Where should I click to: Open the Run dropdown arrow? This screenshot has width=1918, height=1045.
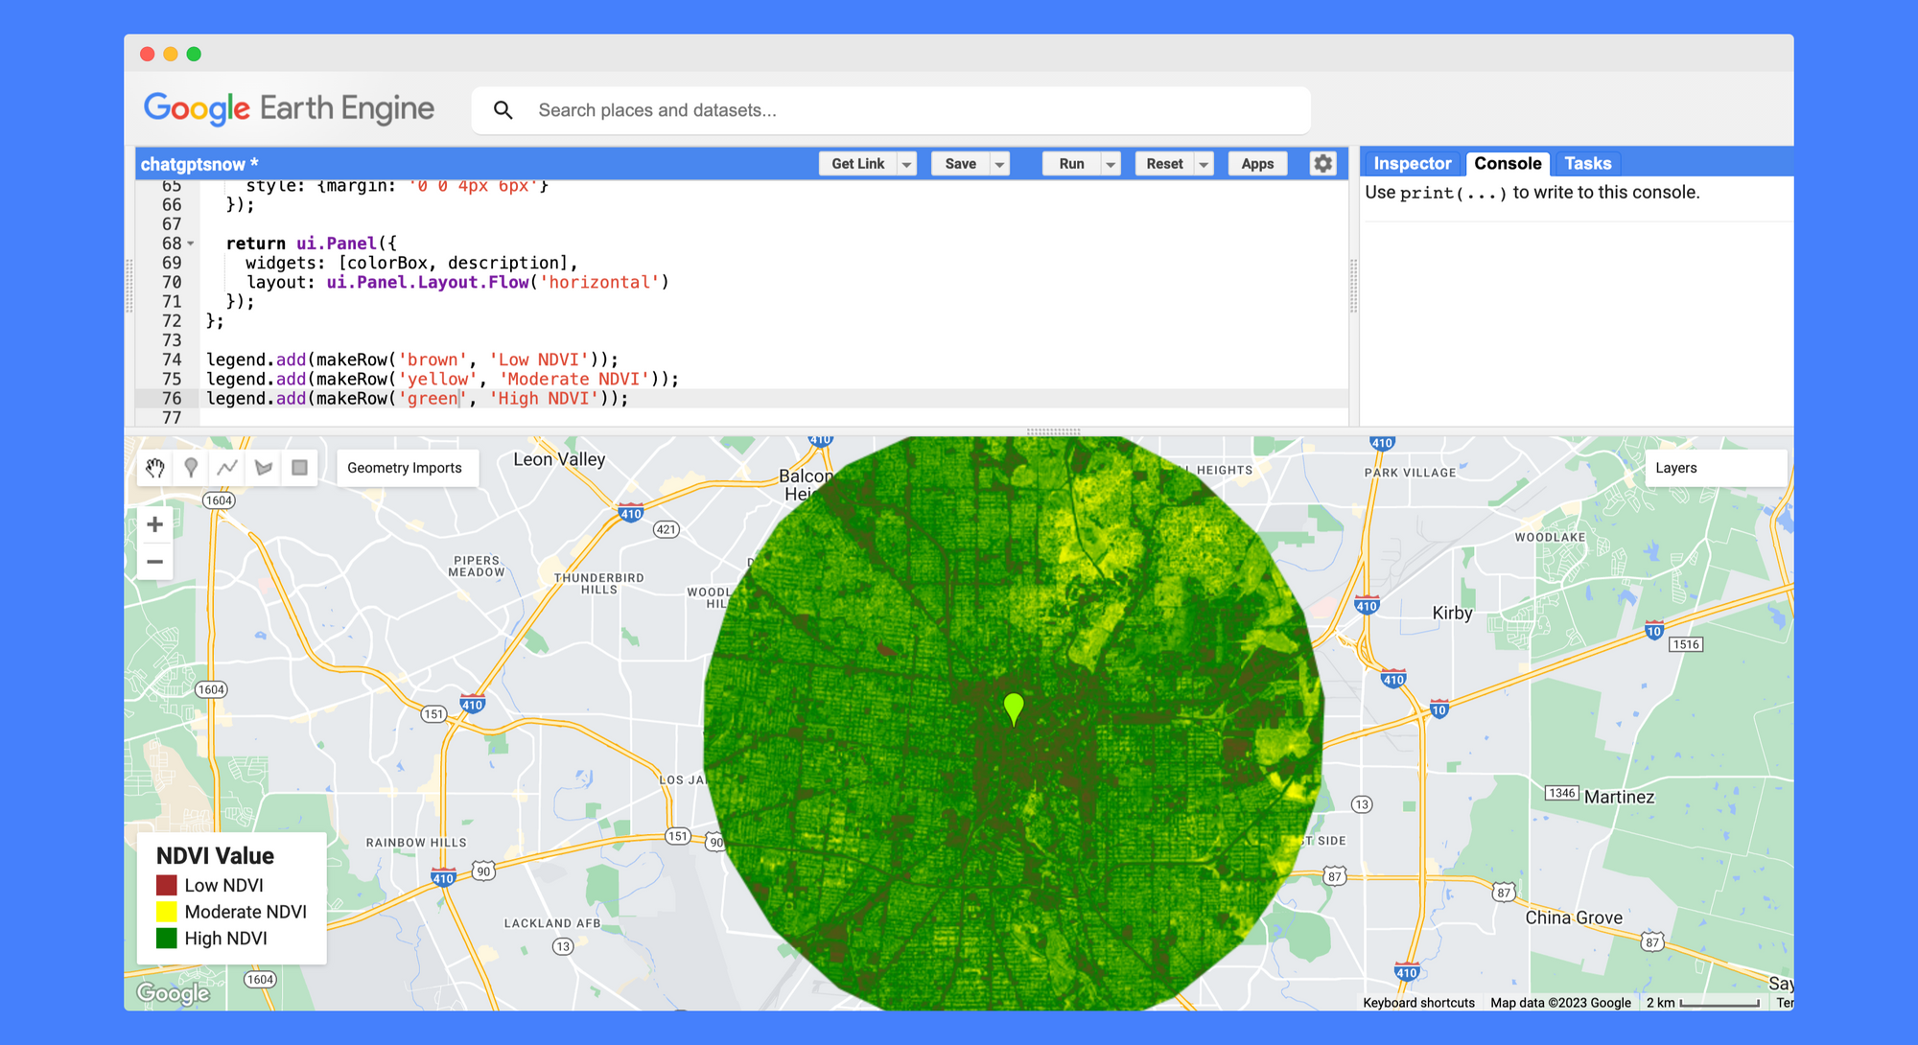coord(1111,164)
